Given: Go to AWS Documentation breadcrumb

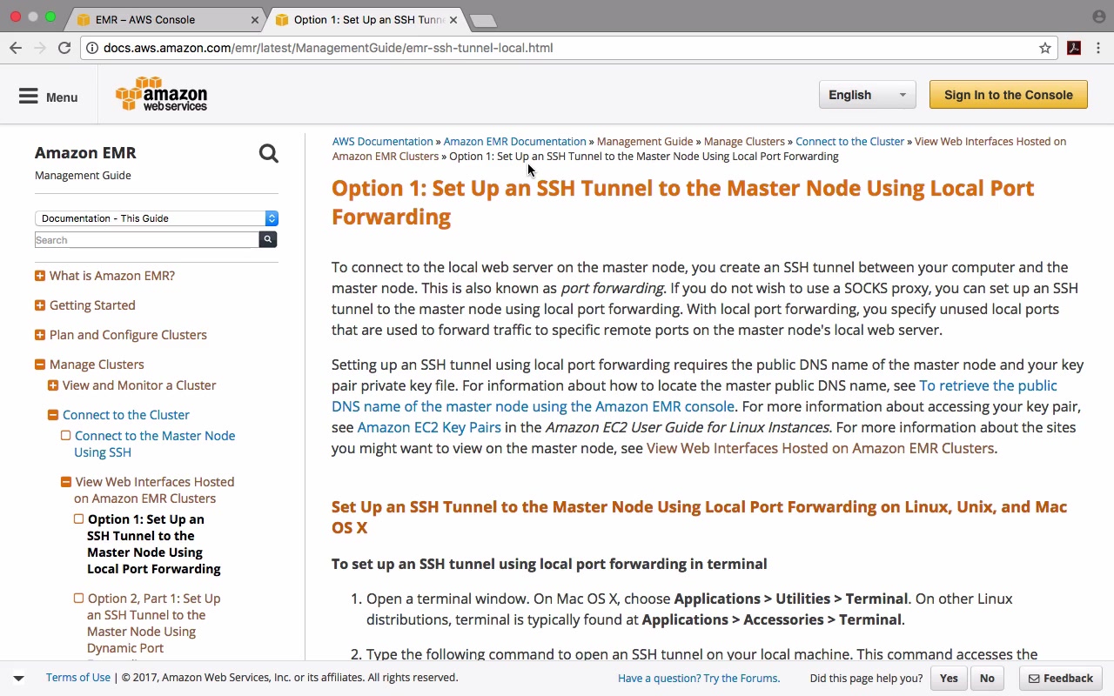Looking at the screenshot, I should (382, 141).
